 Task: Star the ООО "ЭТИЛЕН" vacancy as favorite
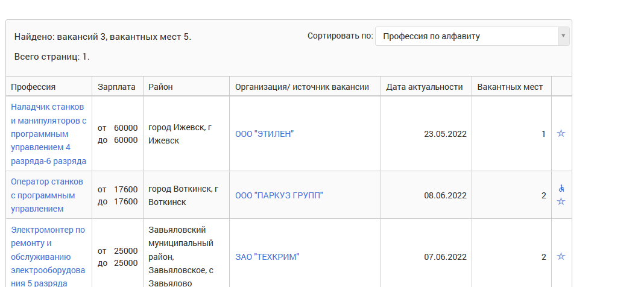coord(561,133)
